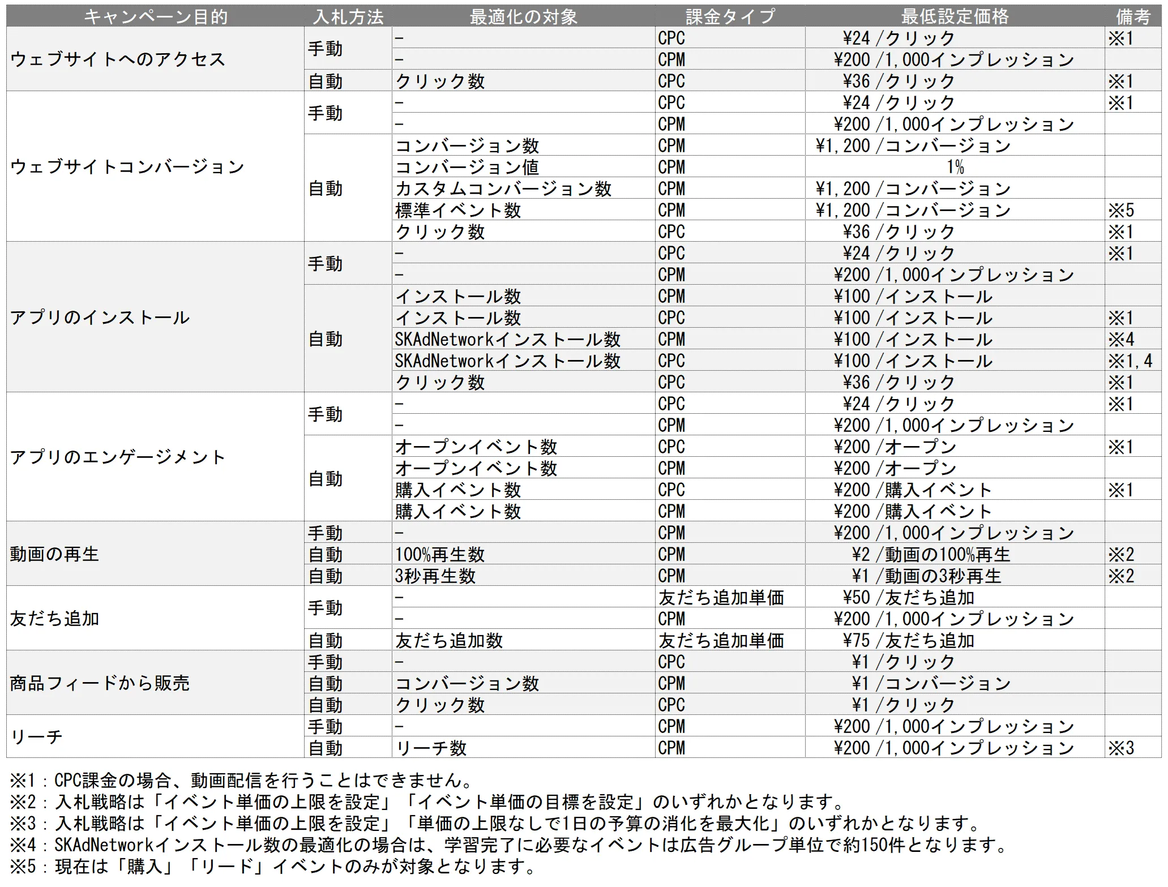
Task: Select the 動画の再生 cell
Action: [54, 554]
